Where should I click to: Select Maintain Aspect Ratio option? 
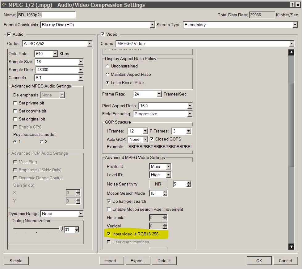coord(107,75)
